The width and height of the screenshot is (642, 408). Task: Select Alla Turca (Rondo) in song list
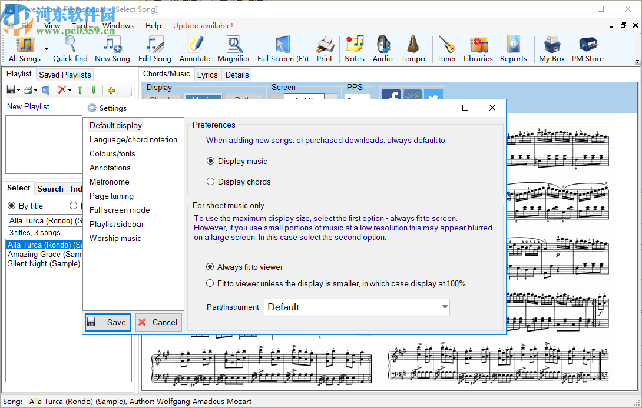pos(44,245)
